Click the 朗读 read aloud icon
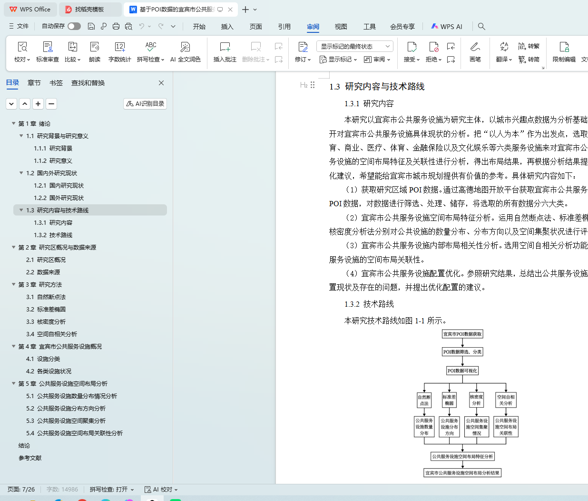Viewport: 588px width, 501px height. click(x=95, y=47)
